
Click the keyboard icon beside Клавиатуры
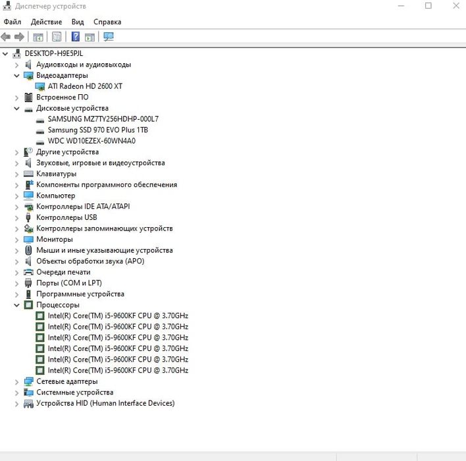[28, 174]
